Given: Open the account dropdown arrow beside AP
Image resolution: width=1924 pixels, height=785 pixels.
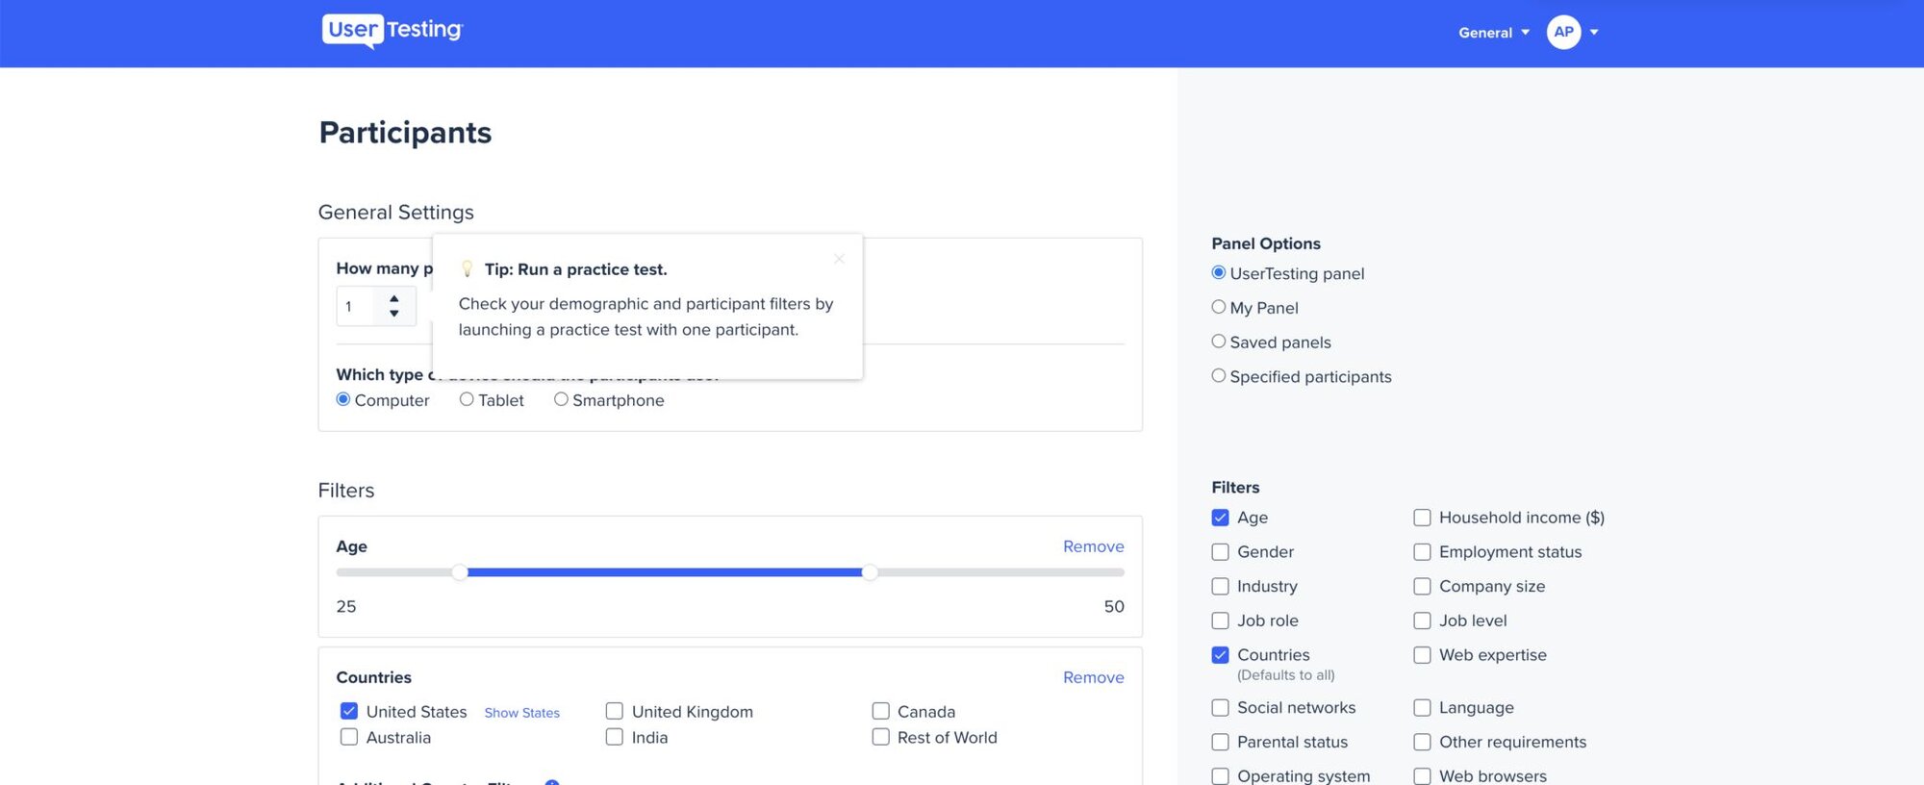Looking at the screenshot, I should tap(1594, 33).
